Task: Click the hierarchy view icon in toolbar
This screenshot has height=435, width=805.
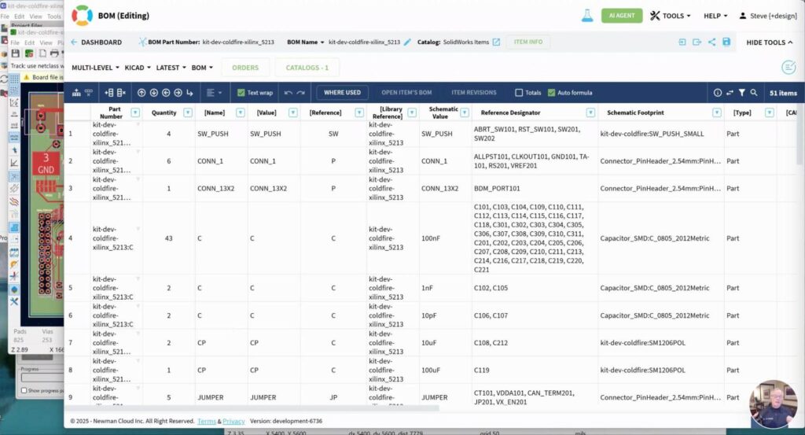Action: click(76, 93)
